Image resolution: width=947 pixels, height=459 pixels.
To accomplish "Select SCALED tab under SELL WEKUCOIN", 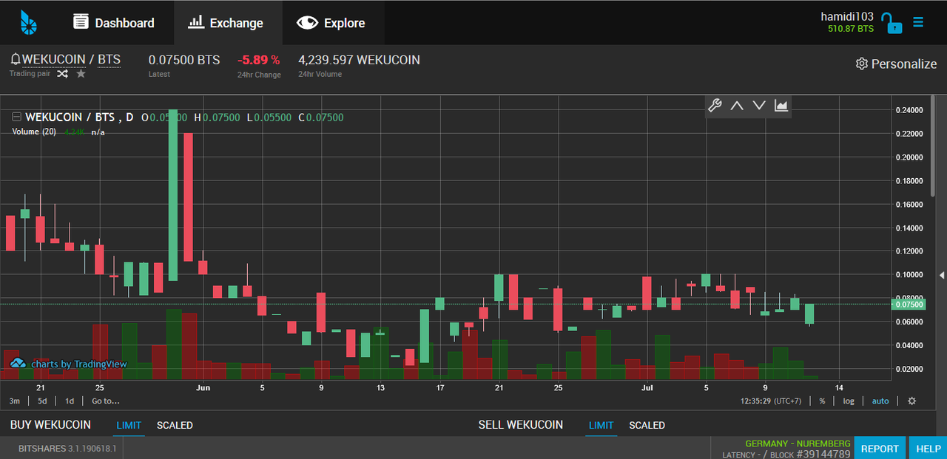I will click(647, 425).
